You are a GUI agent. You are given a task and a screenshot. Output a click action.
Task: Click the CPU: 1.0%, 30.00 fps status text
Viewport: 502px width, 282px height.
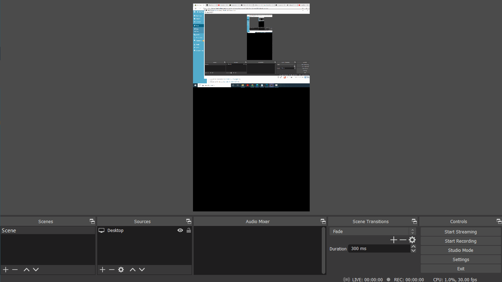pos(455,280)
